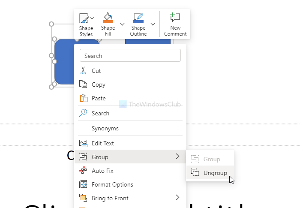Click the Shape Fill bucket icon
The width and height of the screenshot is (300, 208).
point(108,18)
